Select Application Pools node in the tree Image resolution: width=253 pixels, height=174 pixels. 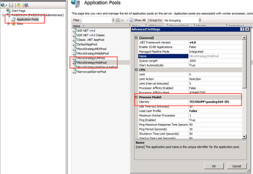click(x=27, y=19)
